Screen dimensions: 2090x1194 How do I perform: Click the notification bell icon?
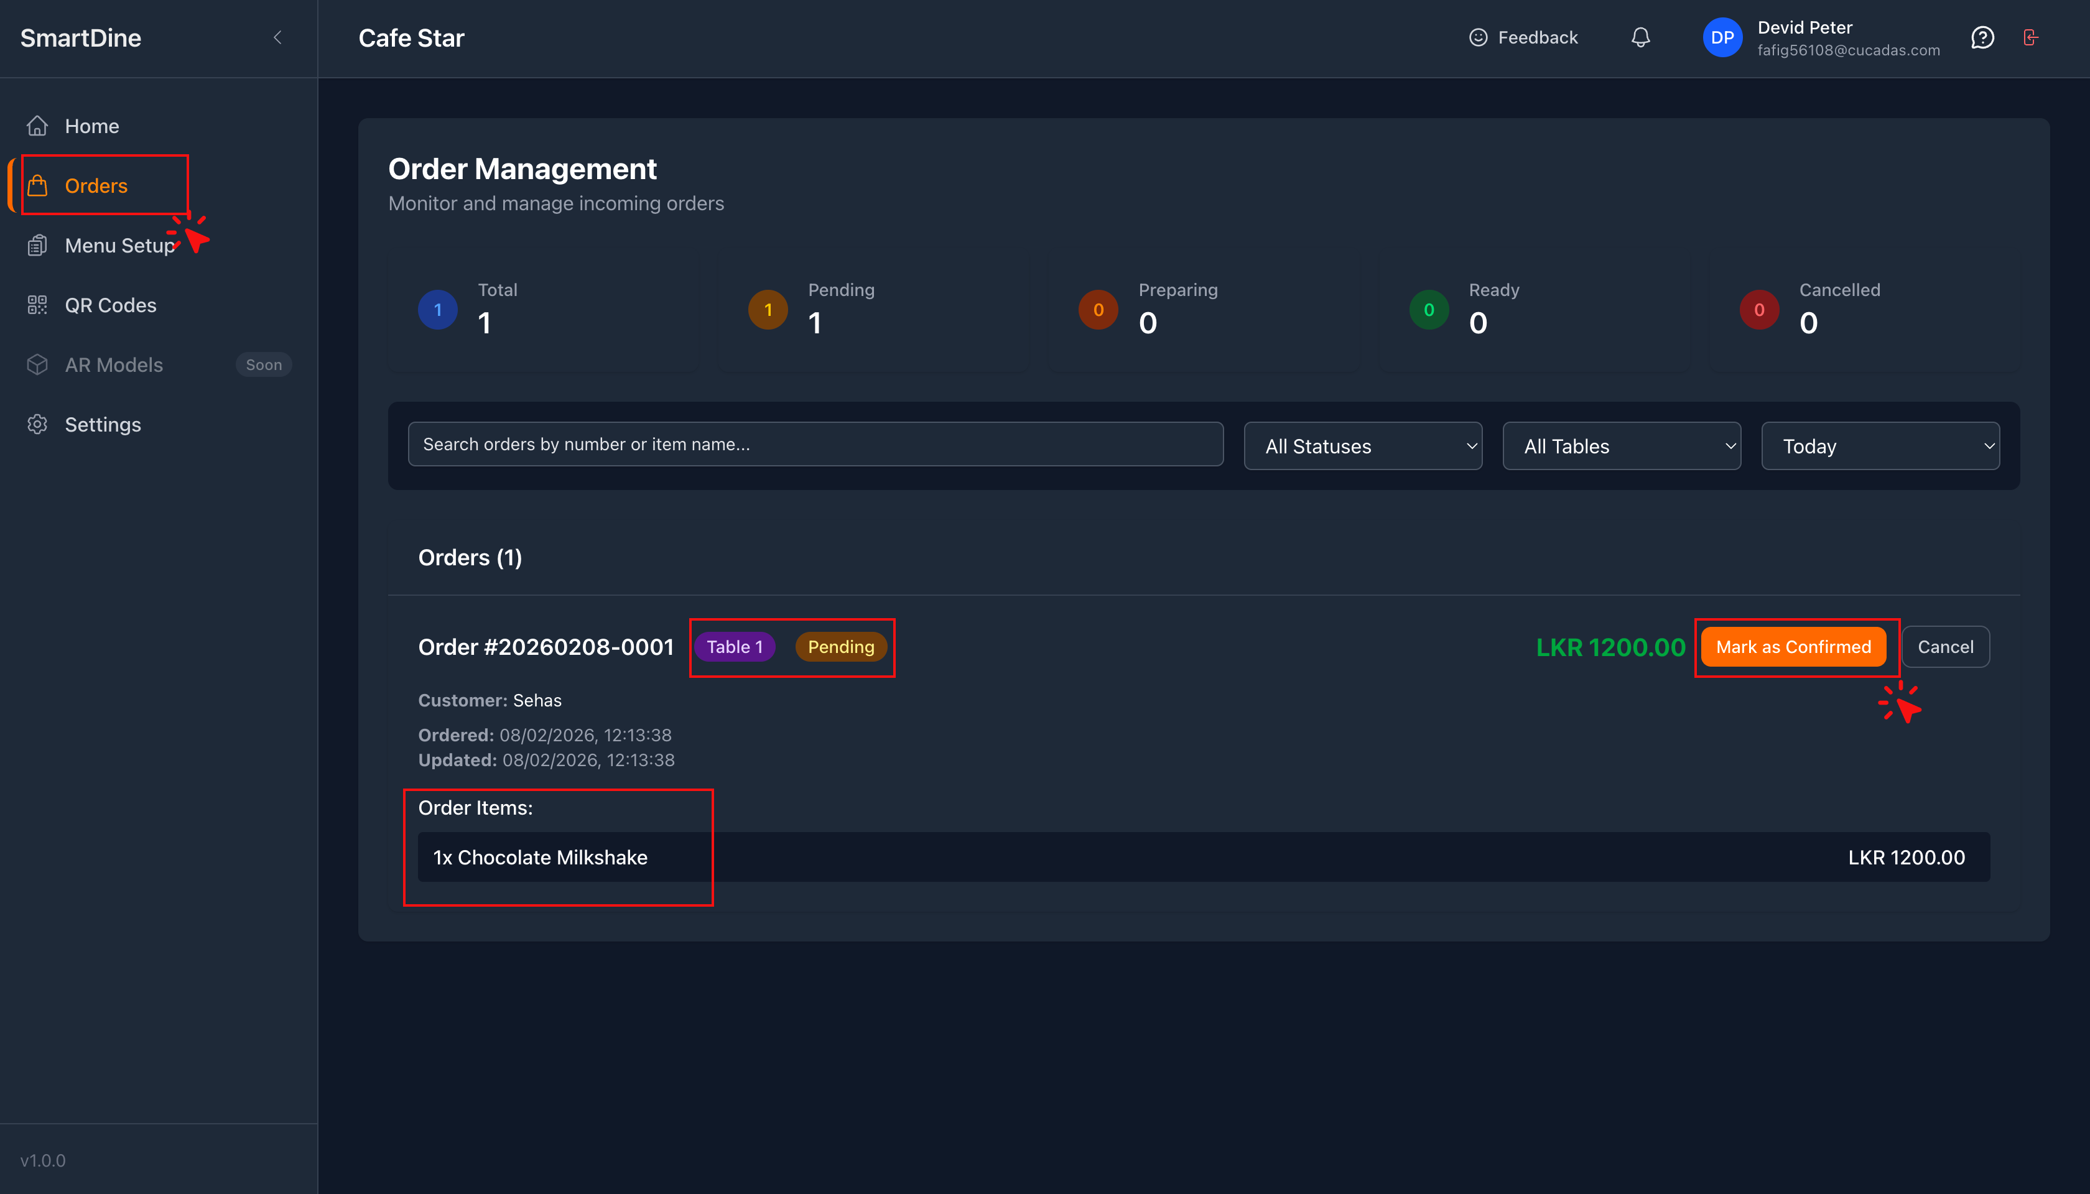coord(1640,38)
